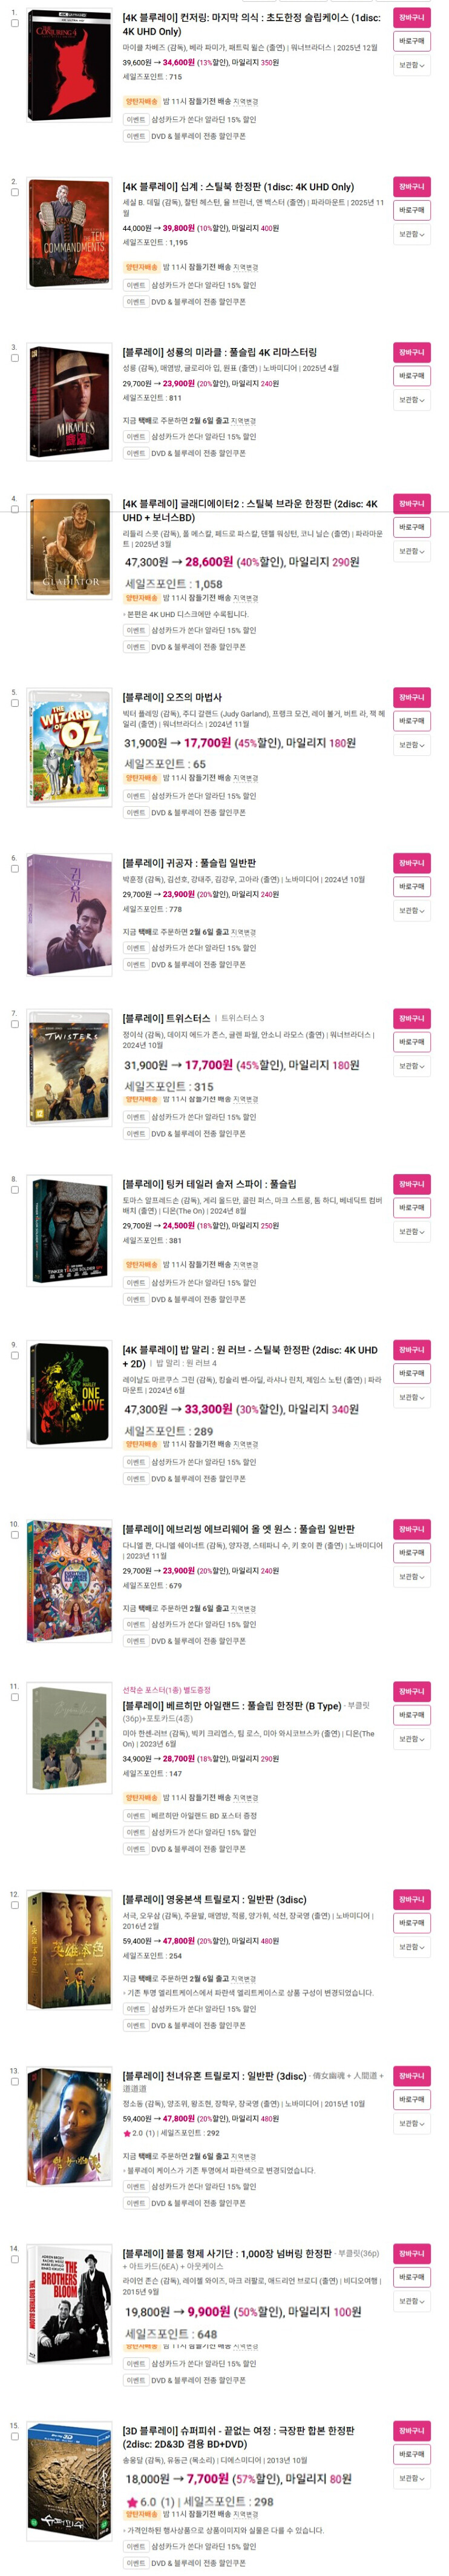Select the checkbox for item 12 영웅본색 트릴로지

[14, 1905]
